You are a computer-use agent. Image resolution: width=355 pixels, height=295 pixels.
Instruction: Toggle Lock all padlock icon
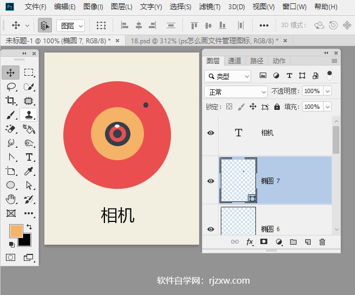pyautogui.click(x=277, y=107)
